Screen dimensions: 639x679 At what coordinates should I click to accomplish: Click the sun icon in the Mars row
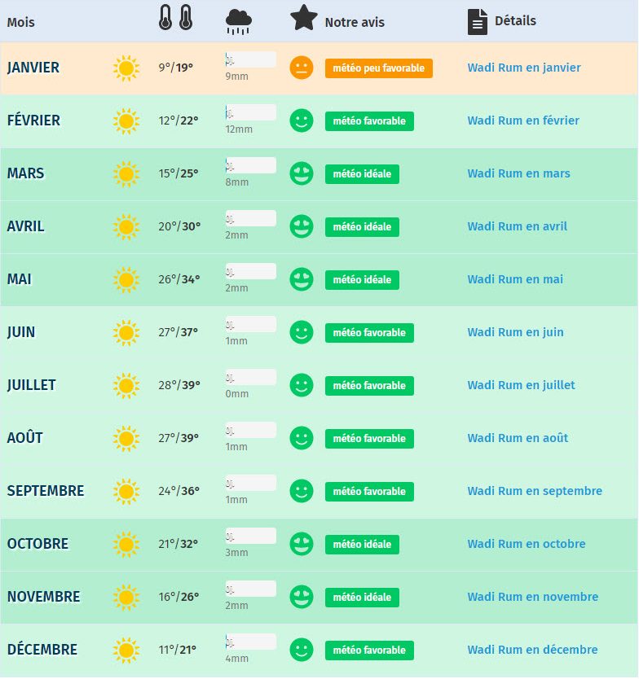pyautogui.click(x=126, y=174)
